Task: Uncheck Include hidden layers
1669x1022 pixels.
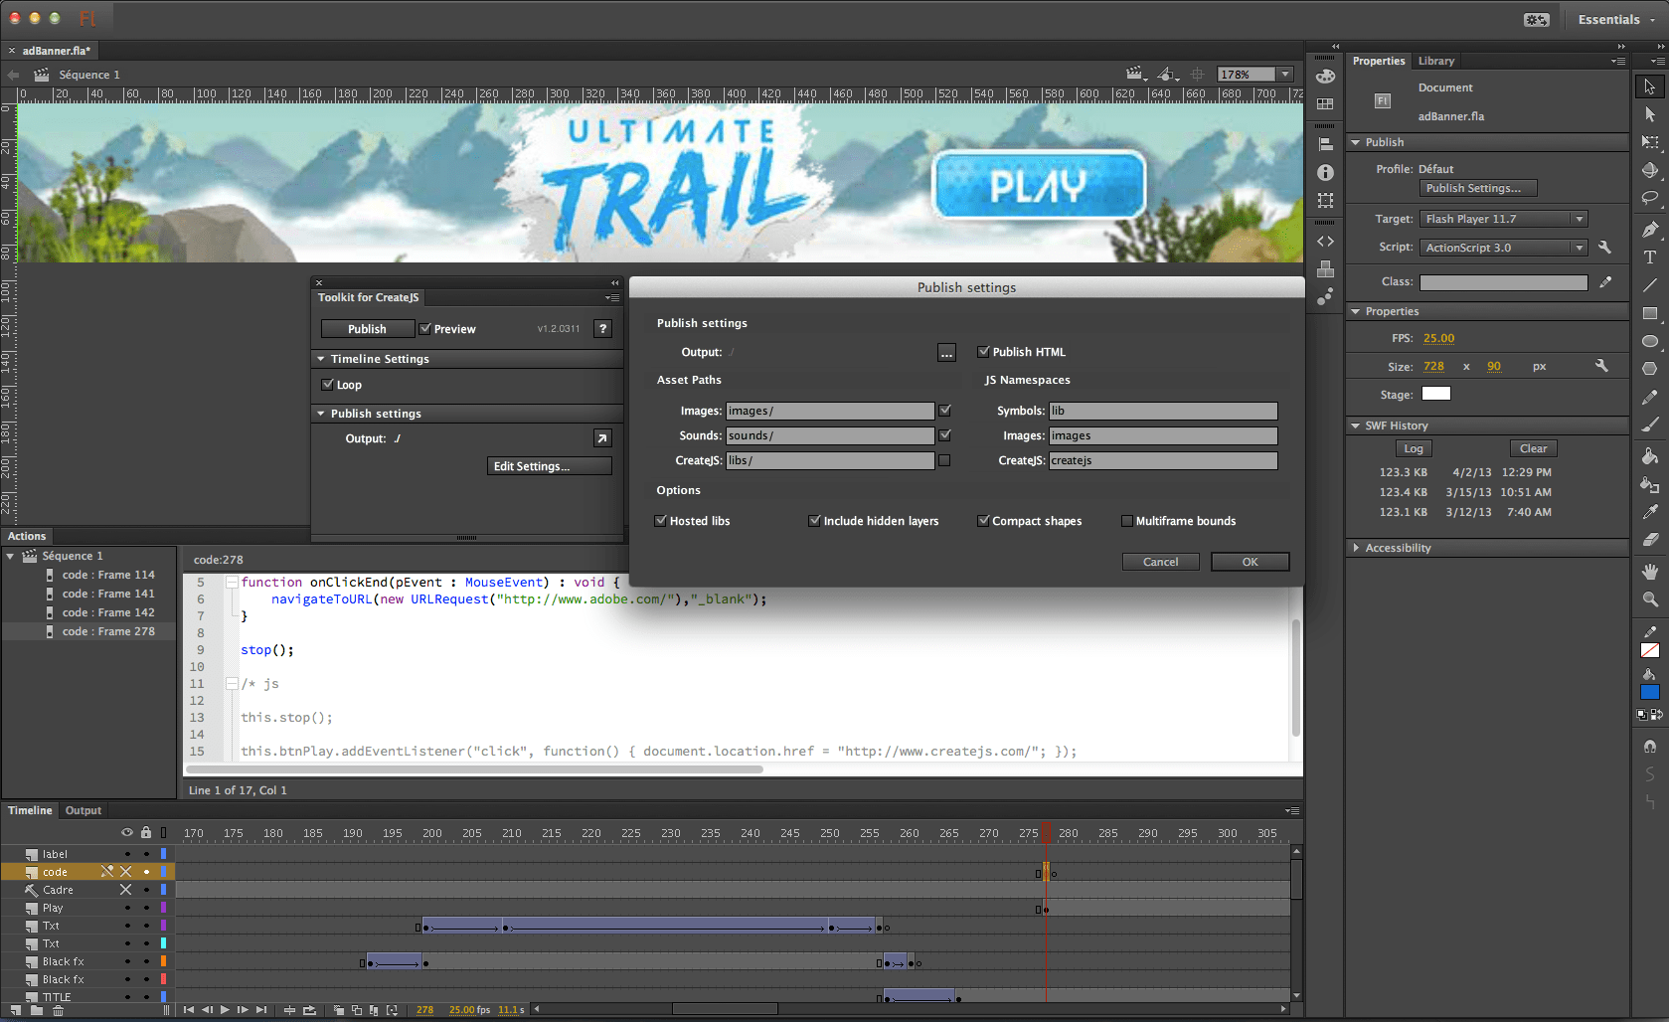Action: pos(814,520)
